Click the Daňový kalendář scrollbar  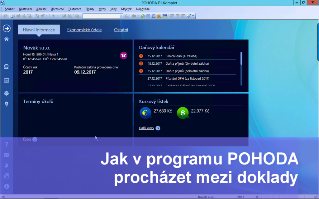tap(241, 69)
